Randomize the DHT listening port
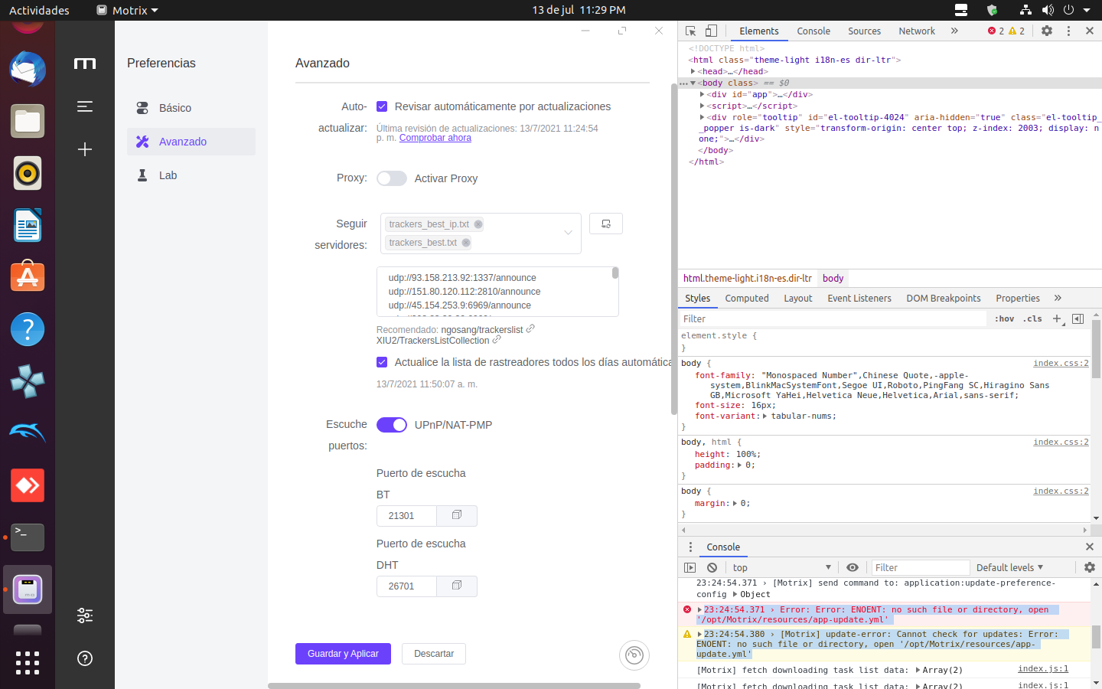1102x689 pixels. (457, 586)
